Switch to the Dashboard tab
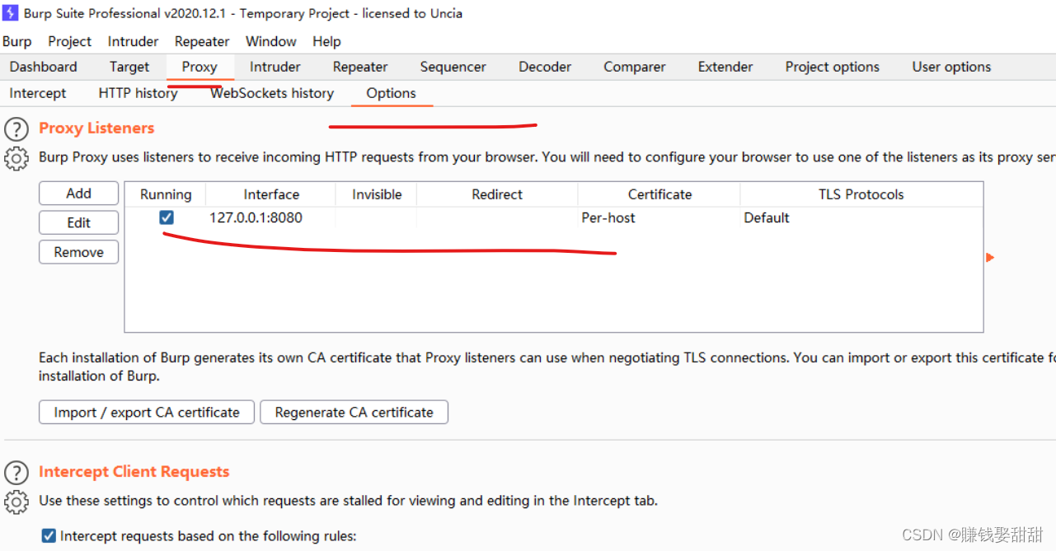The image size is (1056, 551). click(x=44, y=67)
